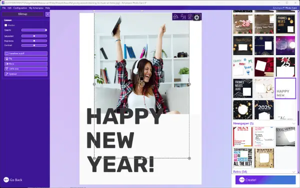Click the Flip button icon

pos(7,59)
